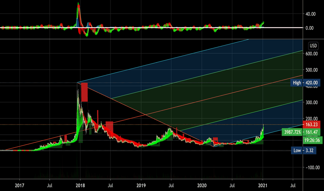This screenshot has height=191, width=324.
Task: Click the large red box at the 420 peak
Action: pos(84,92)
